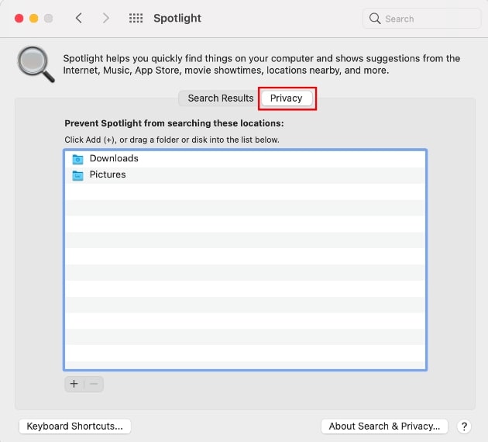488x442 pixels.
Task: Close the Spotlight window
Action: tap(19, 19)
